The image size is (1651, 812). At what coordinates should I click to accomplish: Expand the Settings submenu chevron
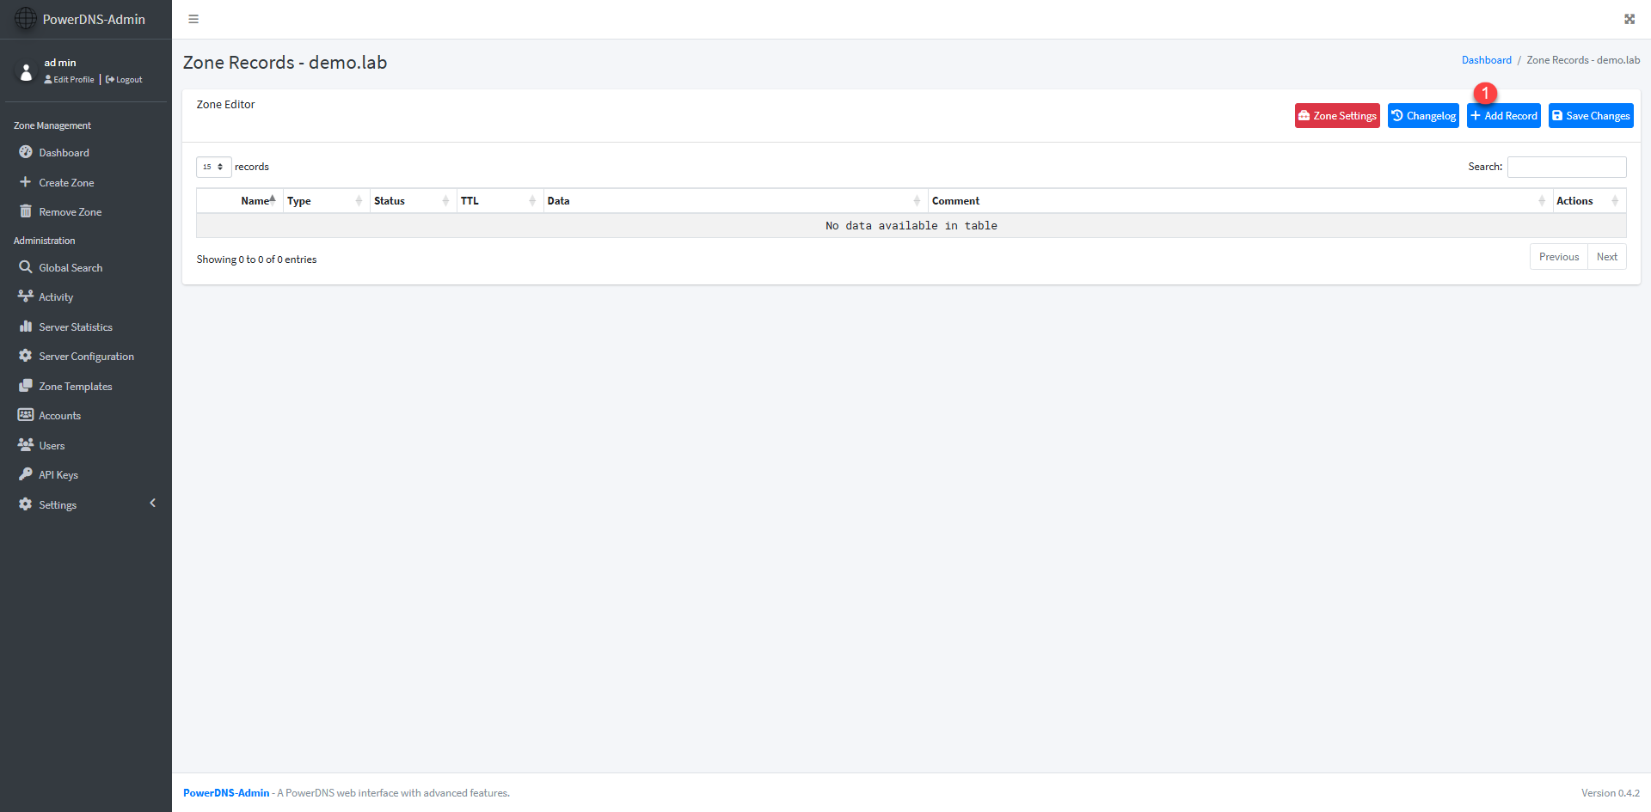click(153, 504)
